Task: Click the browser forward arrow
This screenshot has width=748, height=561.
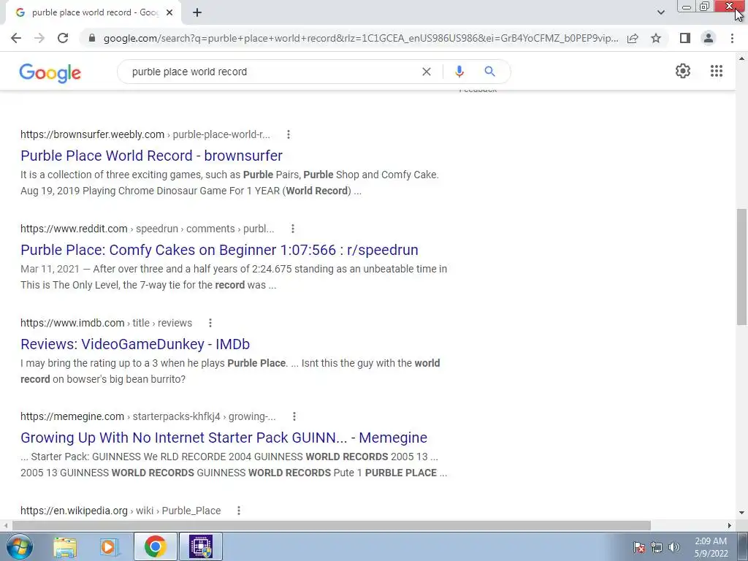Action: (x=39, y=38)
